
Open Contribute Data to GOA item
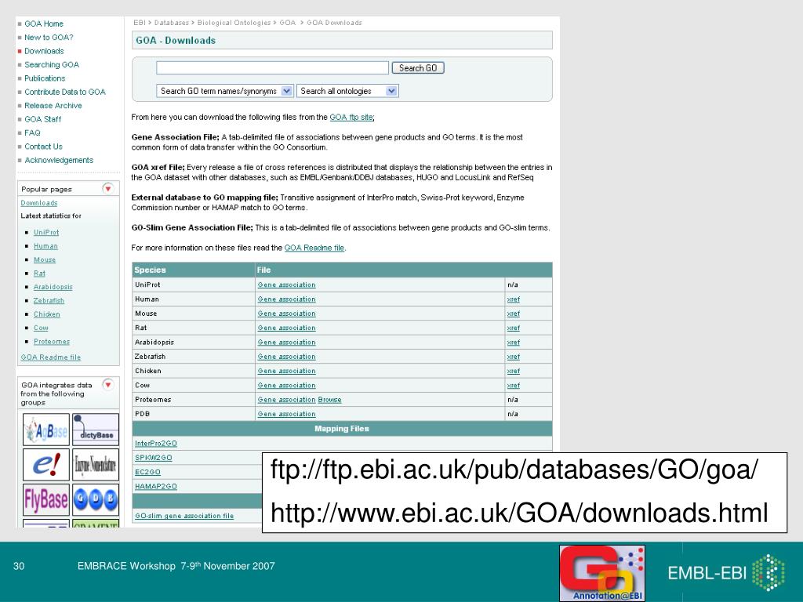coord(65,92)
